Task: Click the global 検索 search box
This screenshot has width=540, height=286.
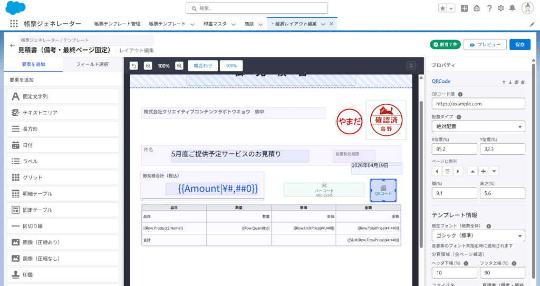Action: [x=257, y=8]
